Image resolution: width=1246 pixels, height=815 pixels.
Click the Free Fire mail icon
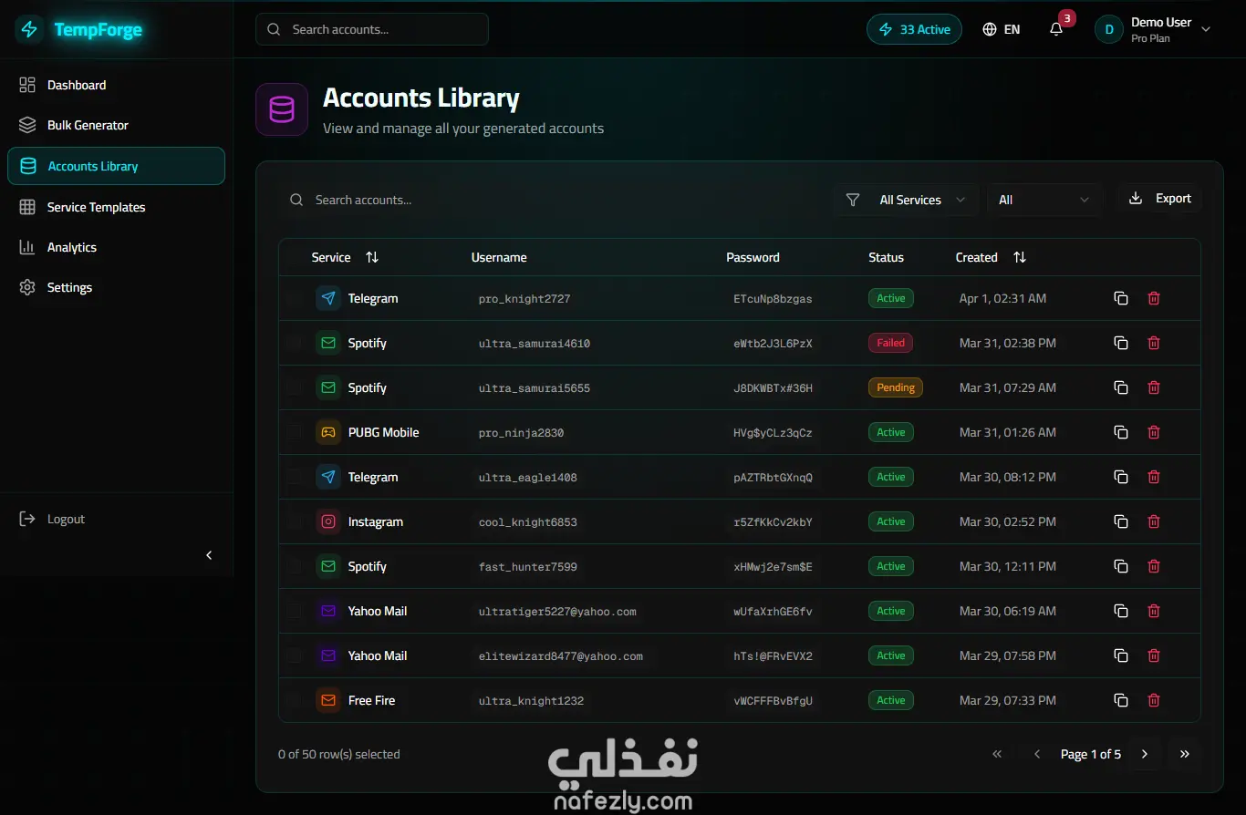[x=328, y=700]
